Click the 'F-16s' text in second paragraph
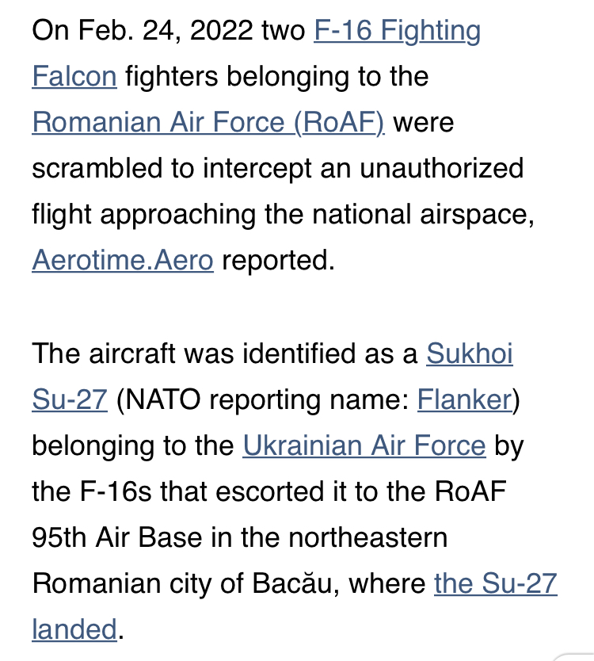 (x=116, y=491)
